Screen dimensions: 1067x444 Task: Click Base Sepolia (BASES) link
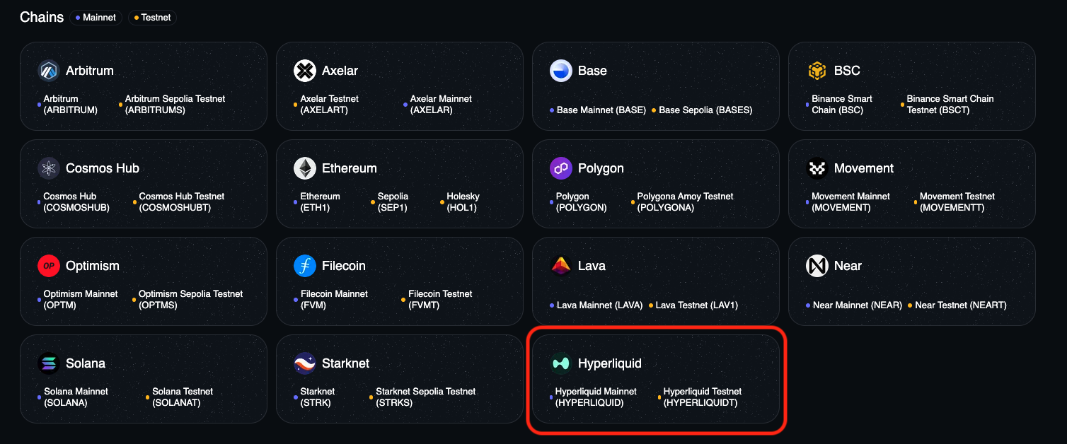(x=705, y=110)
